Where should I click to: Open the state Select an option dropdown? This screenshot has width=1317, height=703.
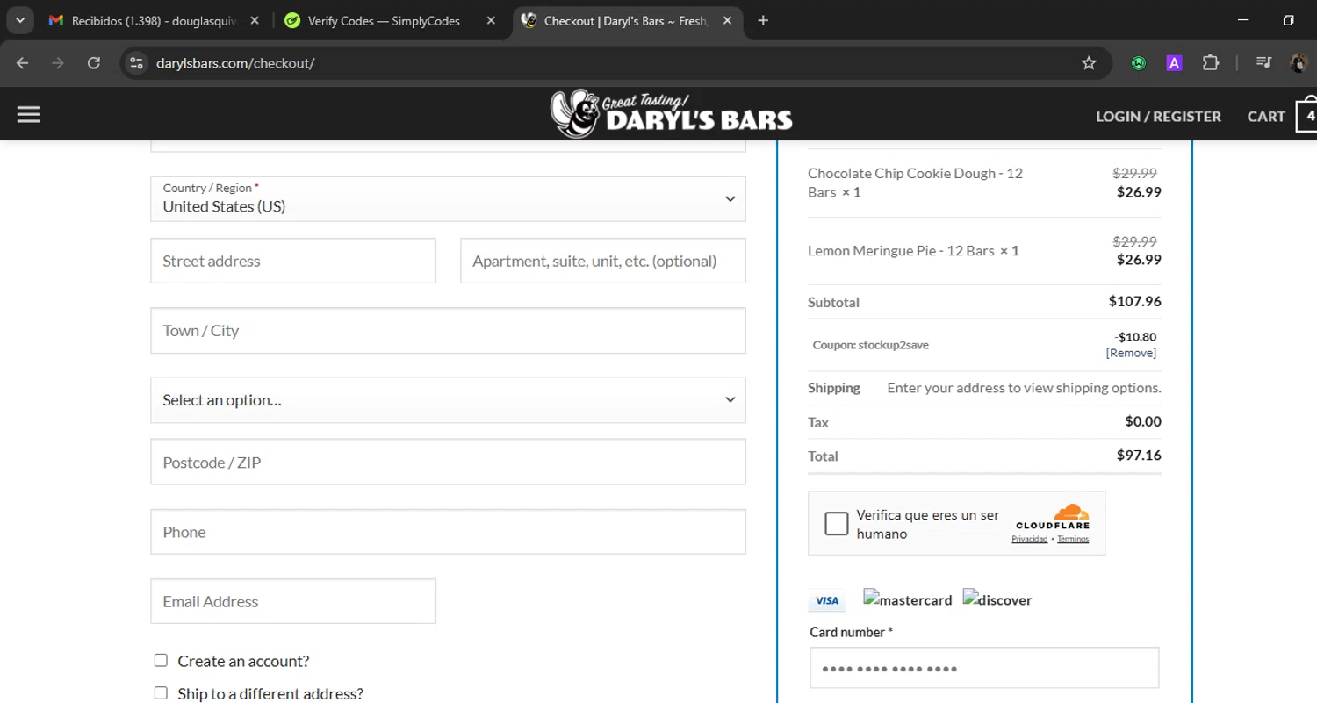(448, 400)
